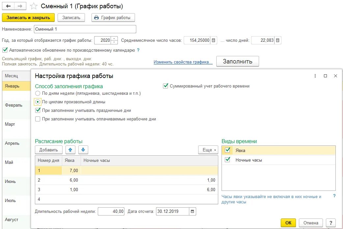
Task: Uncheck Ночные часы time type checkbox
Action: (x=227, y=160)
